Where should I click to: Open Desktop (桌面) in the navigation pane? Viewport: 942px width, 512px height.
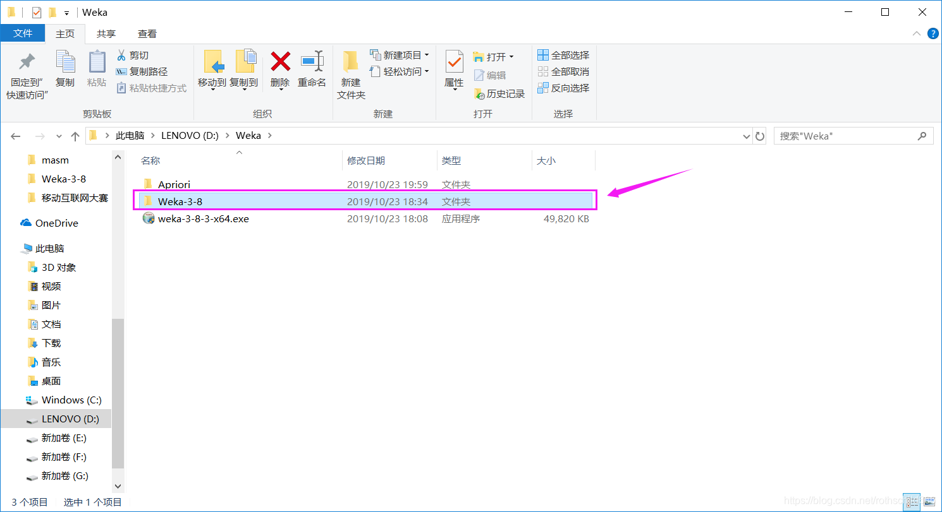[x=51, y=381]
